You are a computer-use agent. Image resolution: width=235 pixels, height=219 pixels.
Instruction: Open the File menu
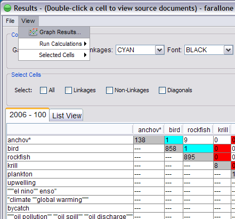tap(10, 21)
